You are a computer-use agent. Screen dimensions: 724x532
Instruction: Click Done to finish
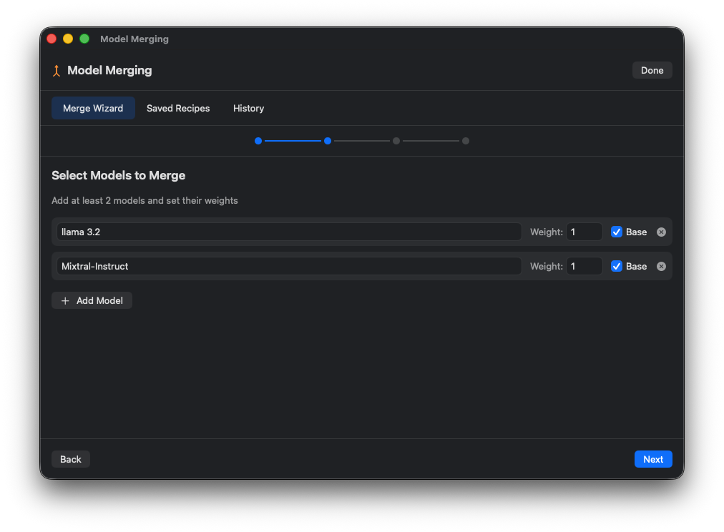[652, 69]
